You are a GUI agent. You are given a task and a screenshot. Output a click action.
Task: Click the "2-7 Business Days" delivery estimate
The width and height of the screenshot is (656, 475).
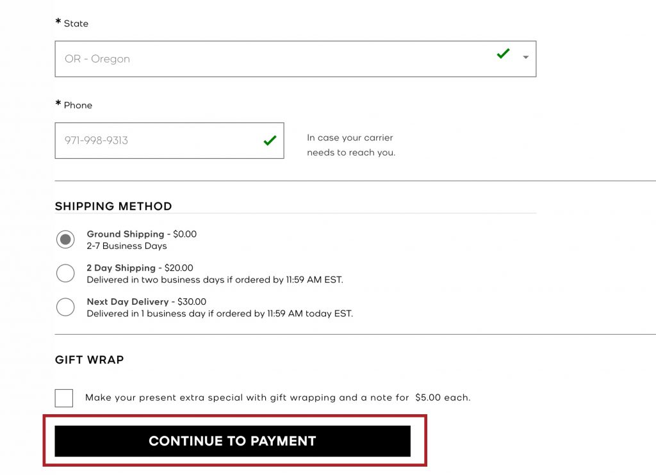pos(127,246)
